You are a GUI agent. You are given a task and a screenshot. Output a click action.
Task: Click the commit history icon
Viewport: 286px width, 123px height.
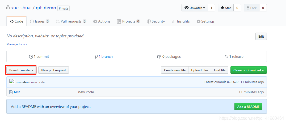(x=31, y=57)
